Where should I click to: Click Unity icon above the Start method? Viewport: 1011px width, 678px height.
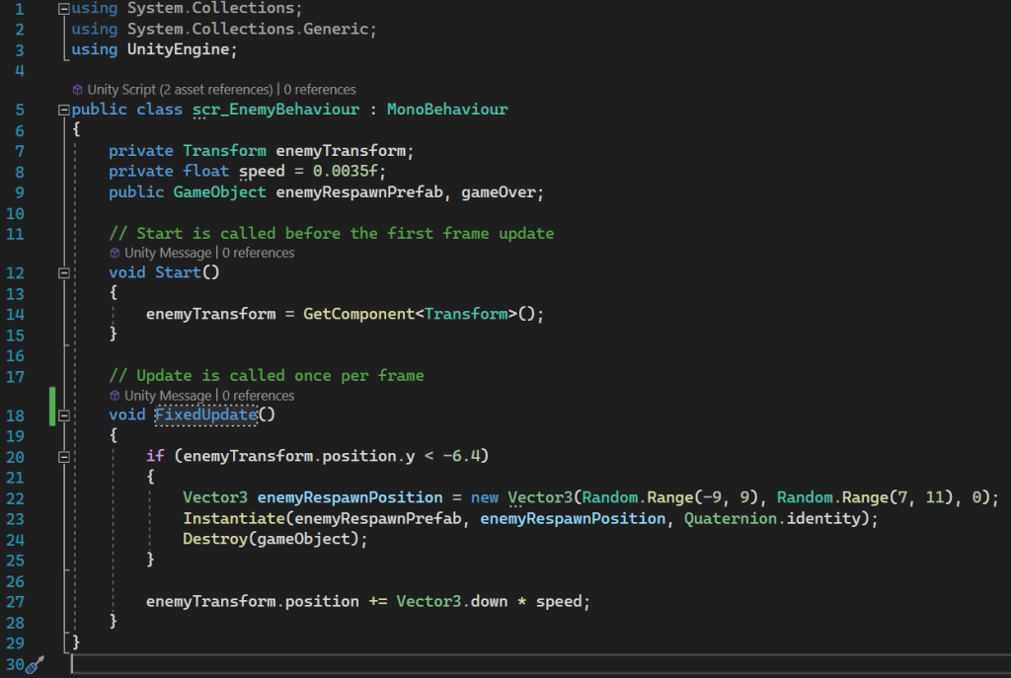pos(116,253)
